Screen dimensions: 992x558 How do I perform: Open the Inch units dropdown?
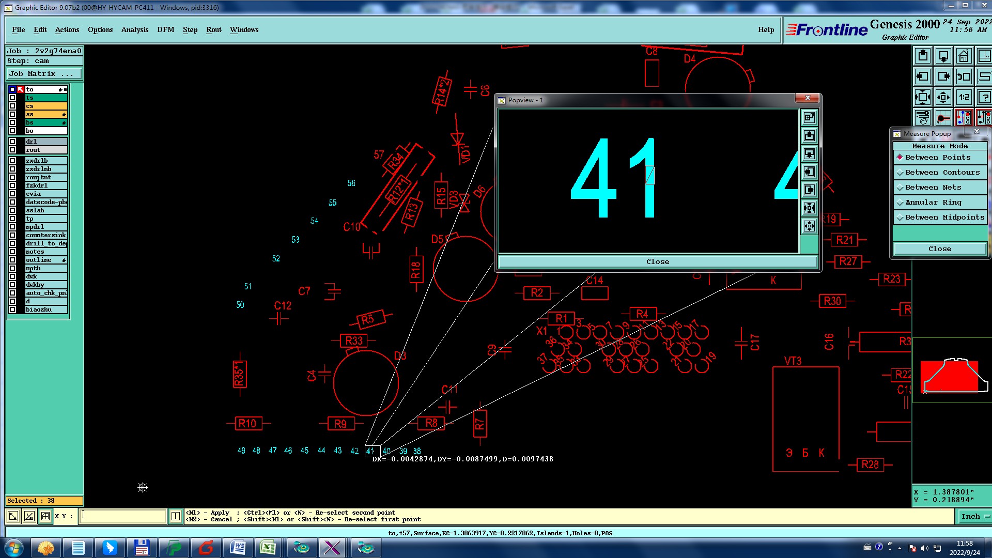[x=974, y=516]
